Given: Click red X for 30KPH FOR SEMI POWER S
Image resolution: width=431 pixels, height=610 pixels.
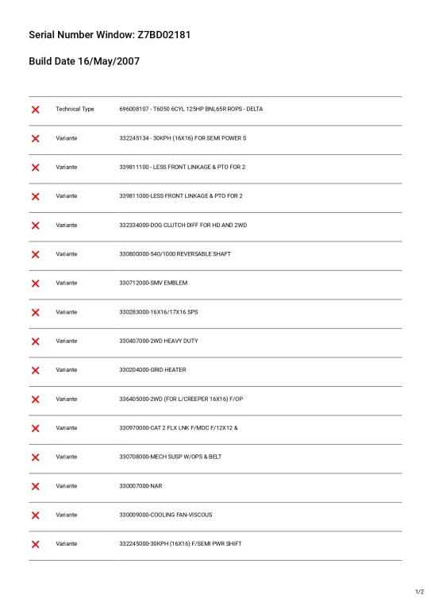Looking at the screenshot, I should click(x=36, y=138).
